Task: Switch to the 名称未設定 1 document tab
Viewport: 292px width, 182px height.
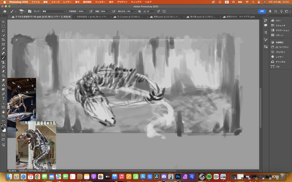Action: point(93,17)
